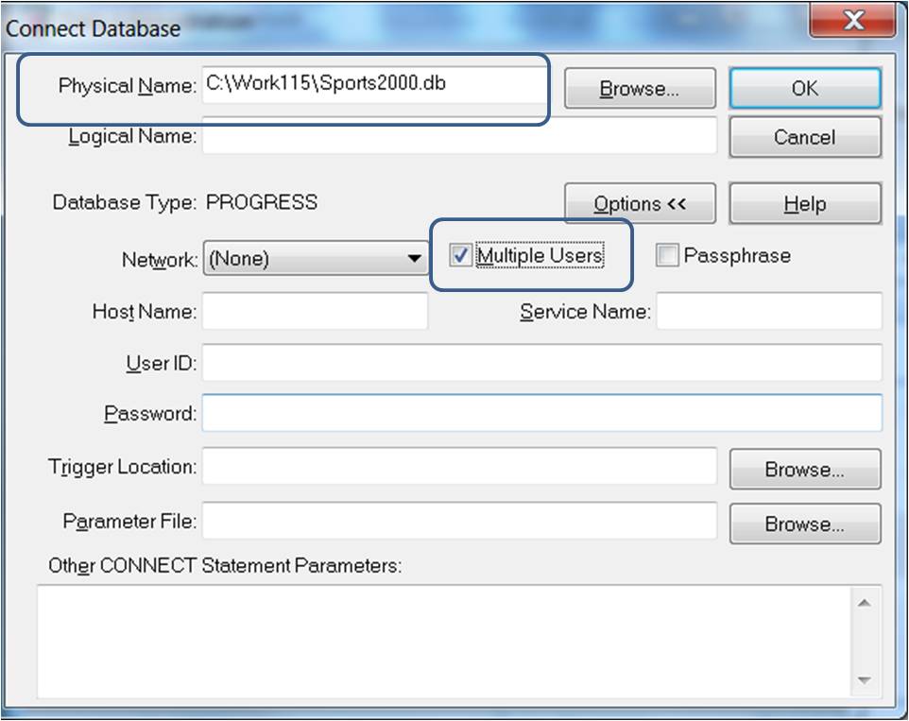Click the Logical Name field
The image size is (909, 721).
tap(459, 136)
